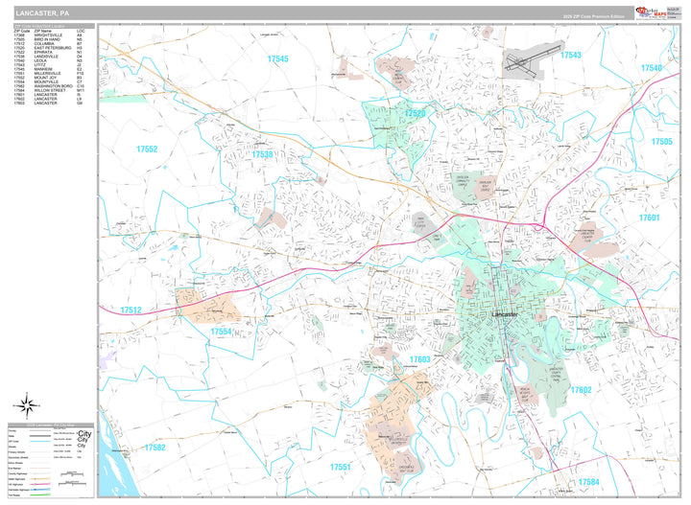The width and height of the screenshot is (691, 505).
Task: Click the blue Interstate Highways legend line
Action: tap(40, 490)
